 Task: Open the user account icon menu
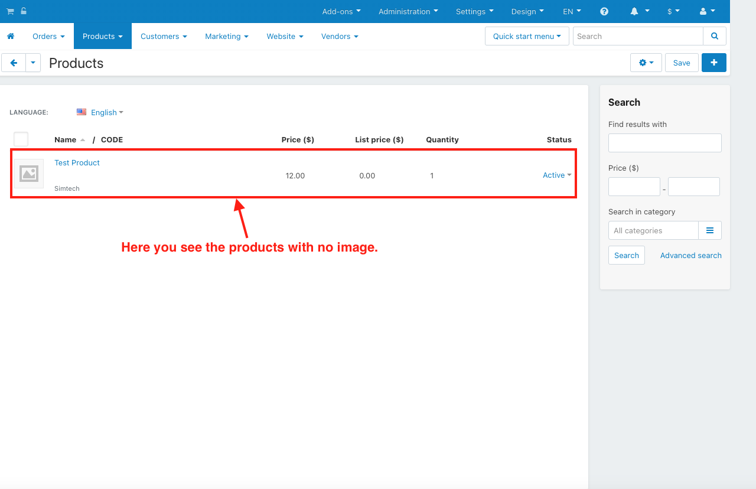pos(707,11)
